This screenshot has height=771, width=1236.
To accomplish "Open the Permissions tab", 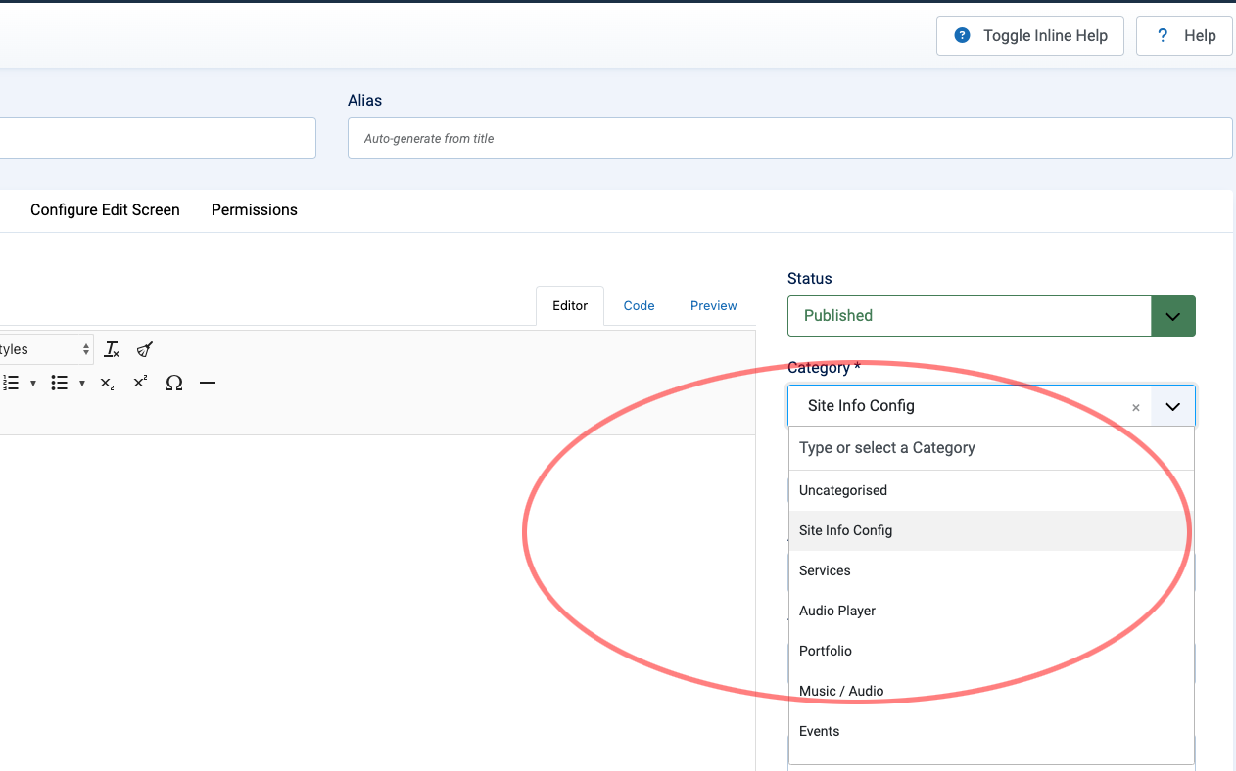I will 254,210.
